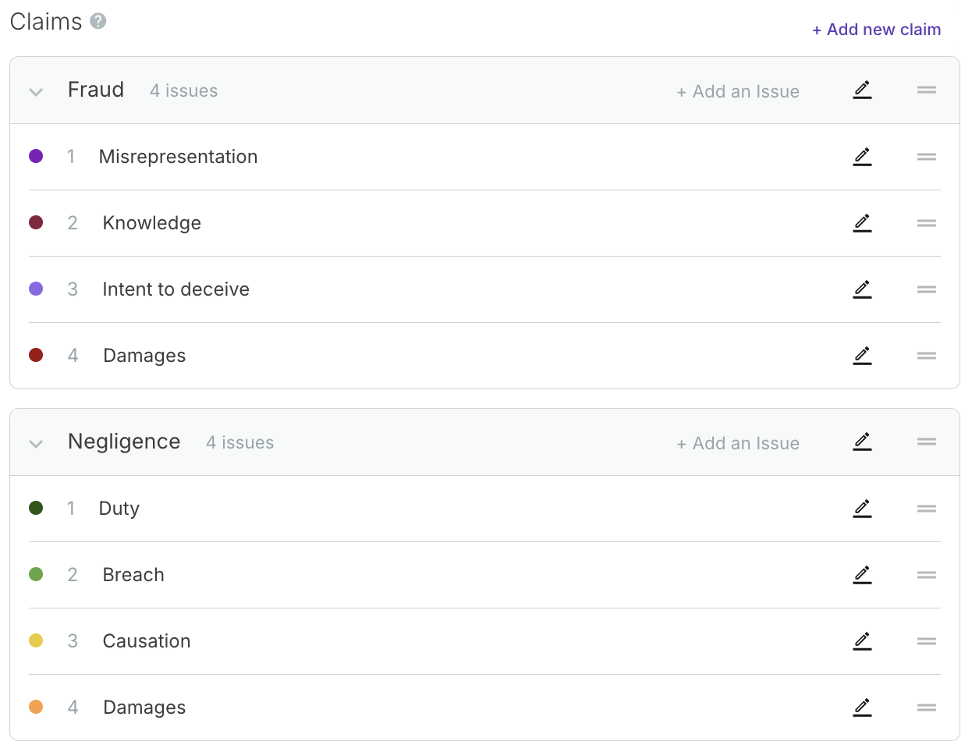Add an Issue to the Negligence claim

tap(737, 442)
